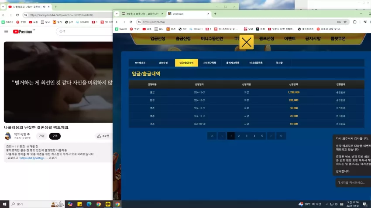Reload the snr99.com page
Screen dimensions: 371x208
pos(131,22)
